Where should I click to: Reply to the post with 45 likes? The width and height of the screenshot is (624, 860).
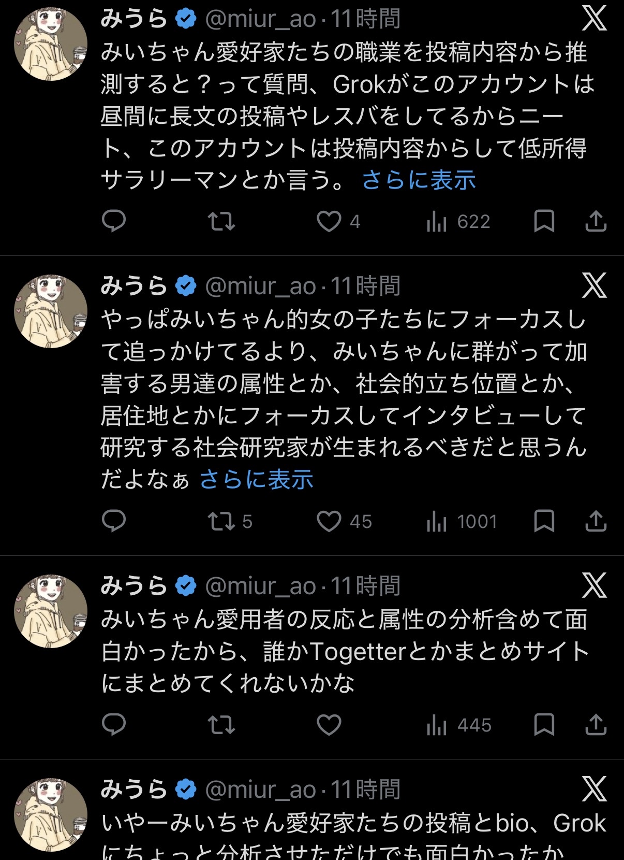(x=114, y=521)
